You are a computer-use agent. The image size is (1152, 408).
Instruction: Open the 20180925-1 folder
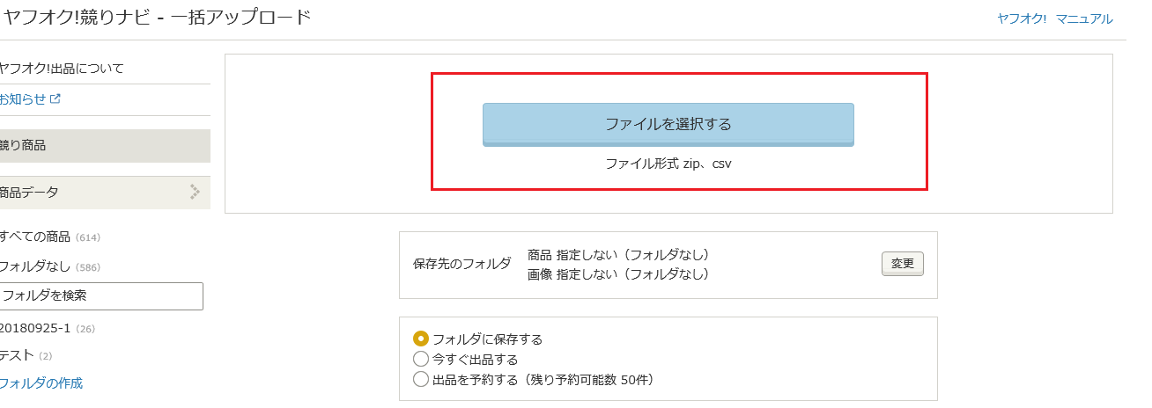click(35, 328)
